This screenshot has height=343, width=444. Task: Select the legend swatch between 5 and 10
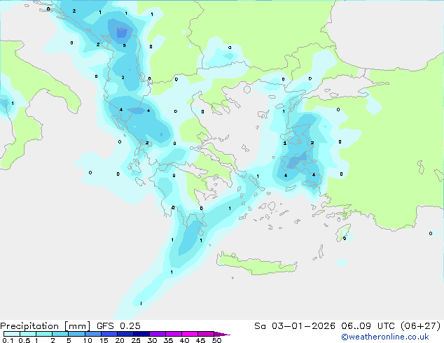coord(76,334)
